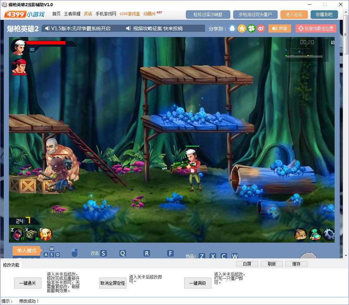Viewport: 349px width, 305px height.
Task: Use the Z red potion item
Action: click(17, 234)
